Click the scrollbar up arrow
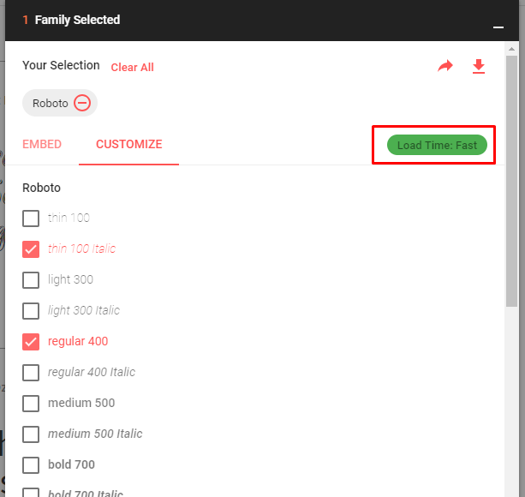Screen dimensions: 525x497 tap(511, 49)
